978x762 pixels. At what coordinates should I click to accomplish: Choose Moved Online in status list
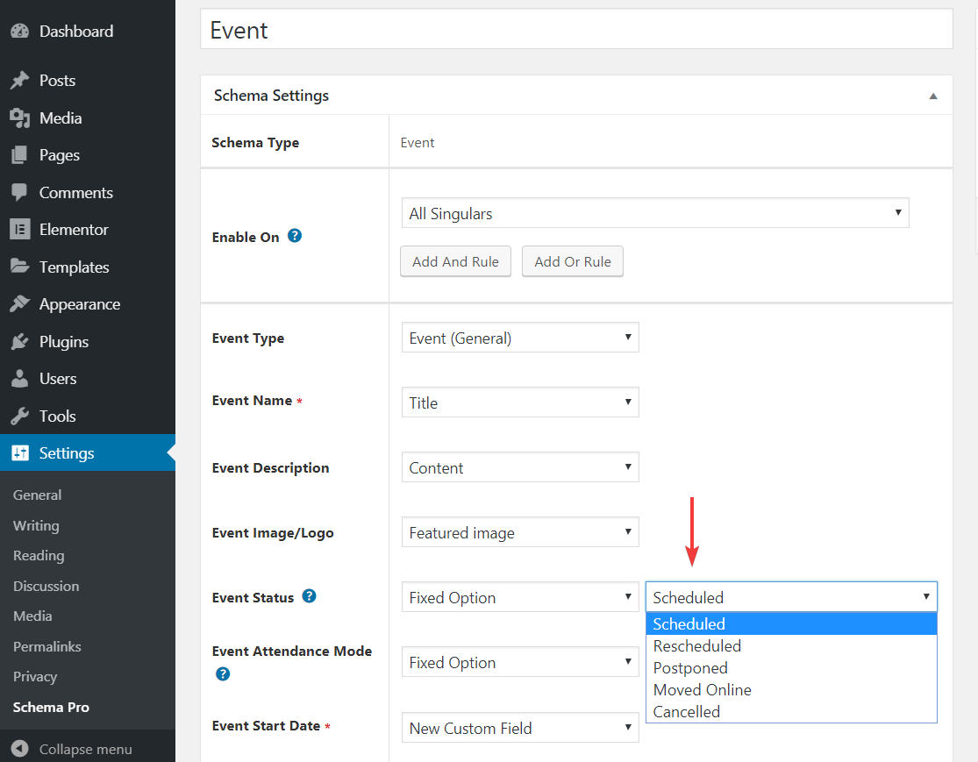[x=702, y=690]
